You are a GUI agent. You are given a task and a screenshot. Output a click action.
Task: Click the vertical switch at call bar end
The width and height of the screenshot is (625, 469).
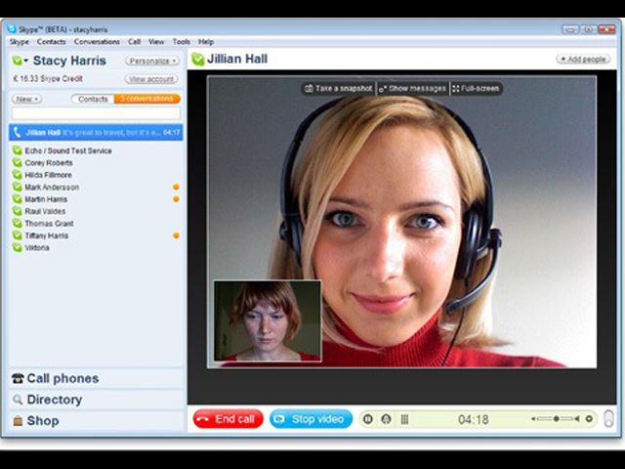click(608, 419)
